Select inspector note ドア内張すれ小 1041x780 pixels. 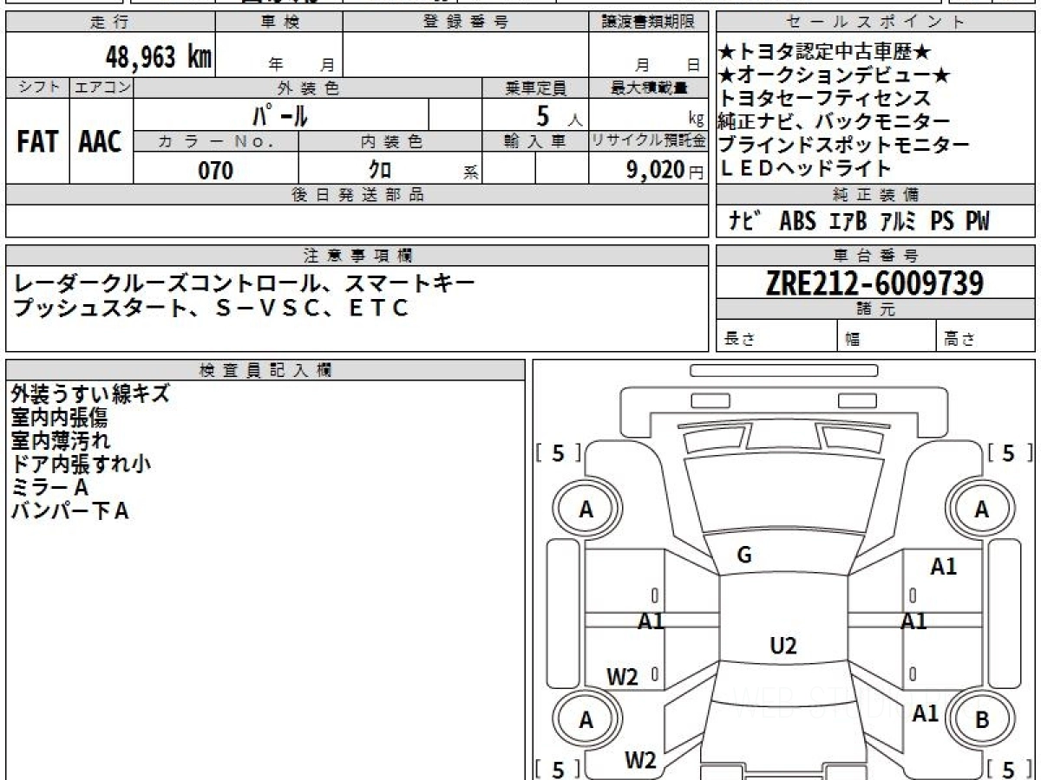tap(81, 465)
